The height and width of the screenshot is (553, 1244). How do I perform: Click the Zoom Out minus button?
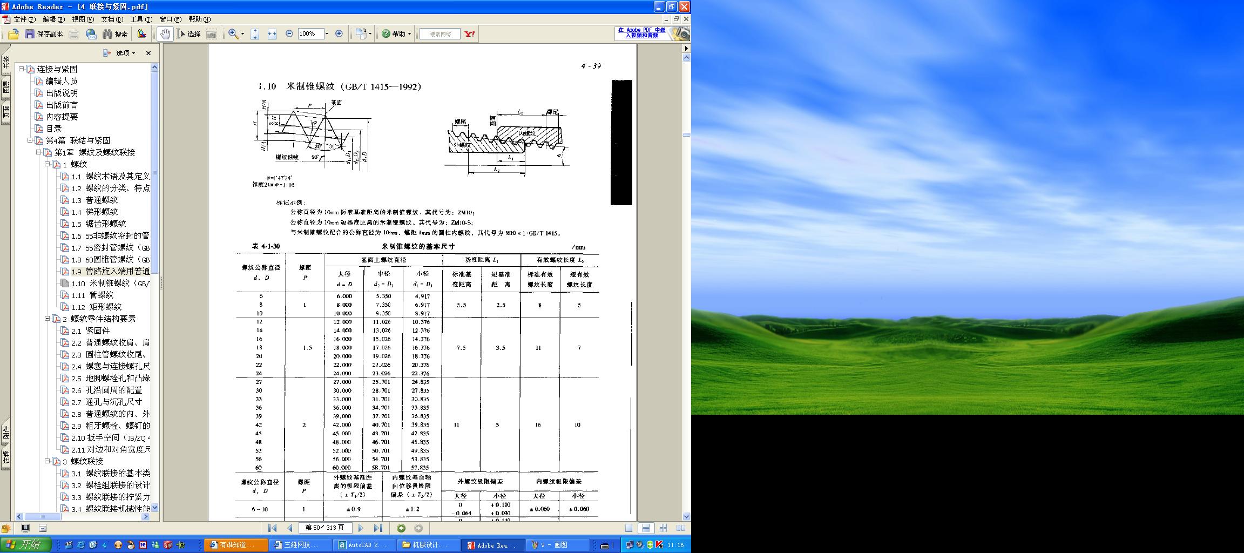289,33
